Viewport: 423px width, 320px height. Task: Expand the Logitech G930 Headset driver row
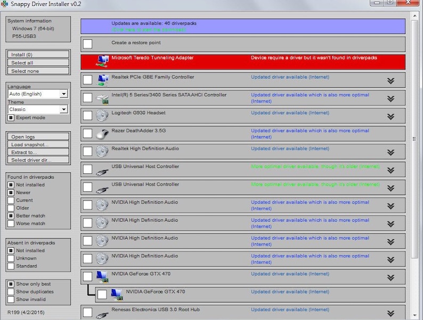coord(391,116)
